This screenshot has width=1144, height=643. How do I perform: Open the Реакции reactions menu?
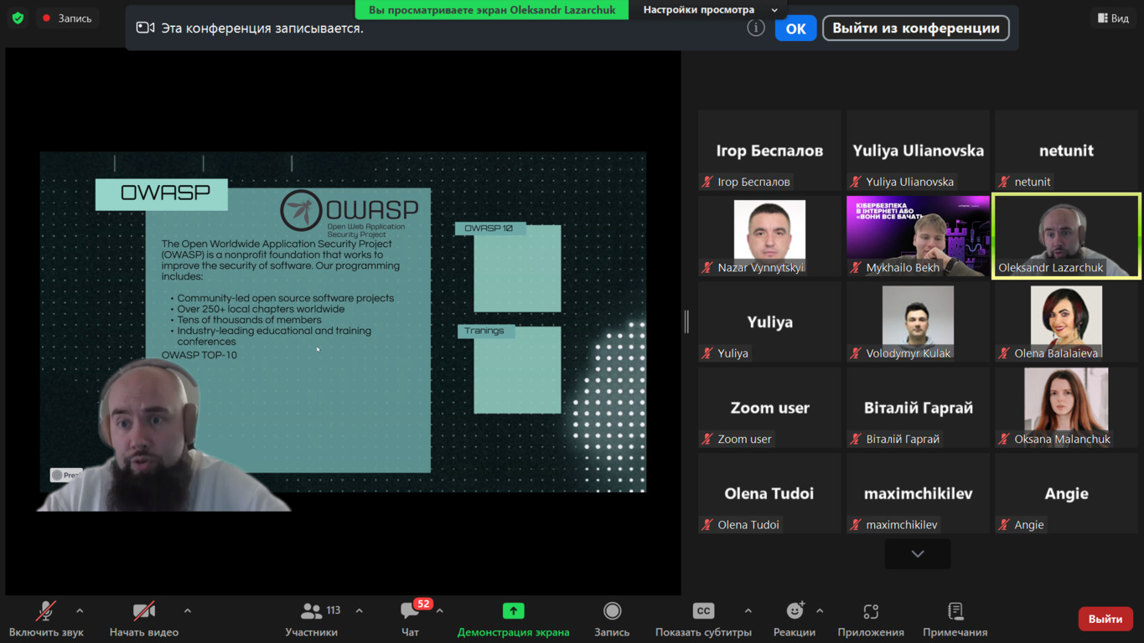click(795, 619)
